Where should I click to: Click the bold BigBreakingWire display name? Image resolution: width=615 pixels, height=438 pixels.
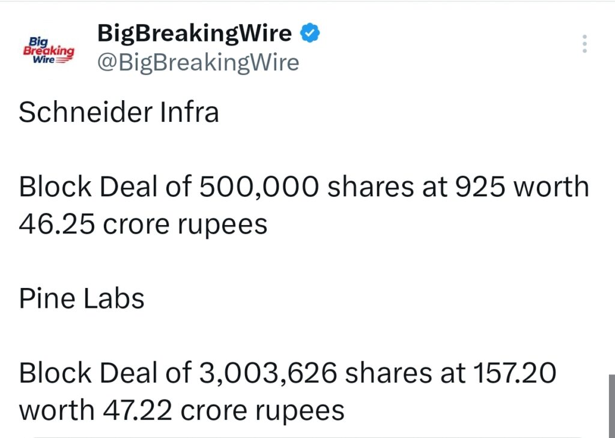tap(196, 33)
